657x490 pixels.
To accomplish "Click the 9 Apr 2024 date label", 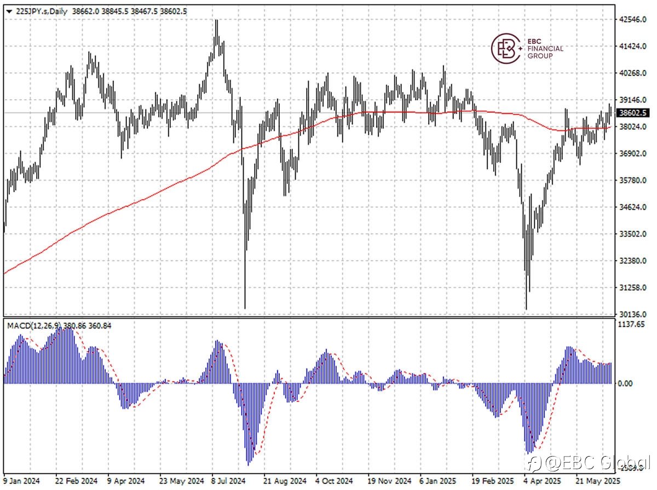I will point(126,481).
